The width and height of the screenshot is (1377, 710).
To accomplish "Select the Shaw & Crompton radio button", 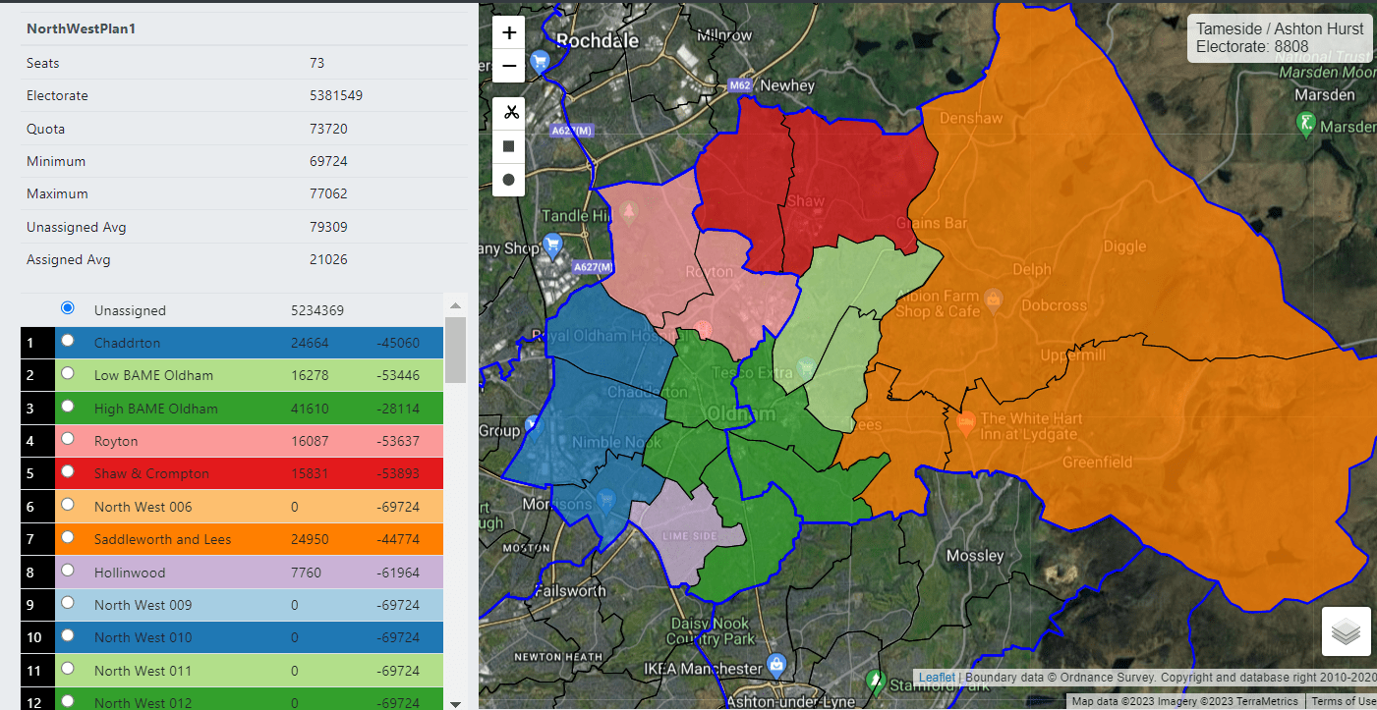I will tap(67, 471).
